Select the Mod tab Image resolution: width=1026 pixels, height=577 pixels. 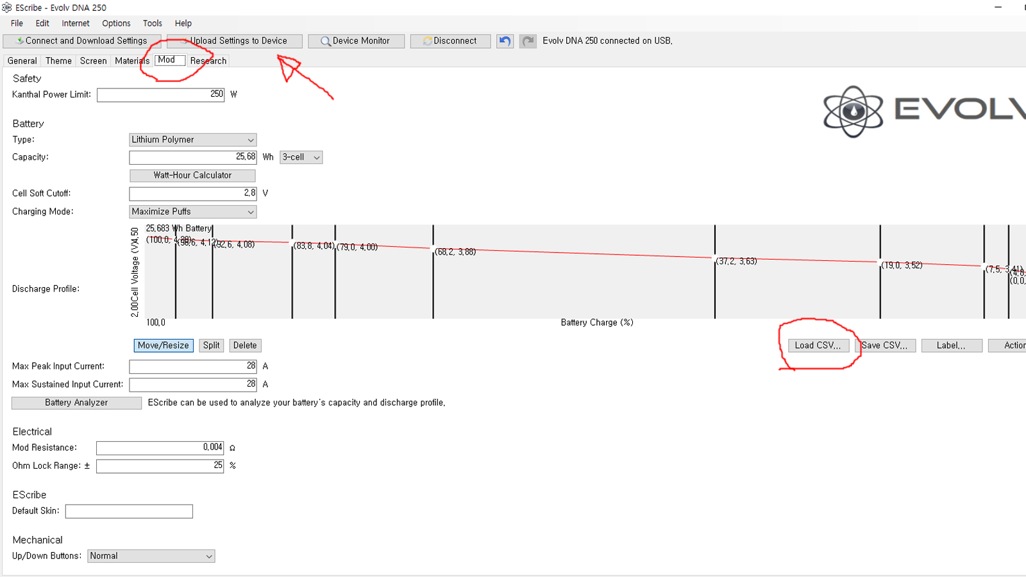(x=170, y=60)
